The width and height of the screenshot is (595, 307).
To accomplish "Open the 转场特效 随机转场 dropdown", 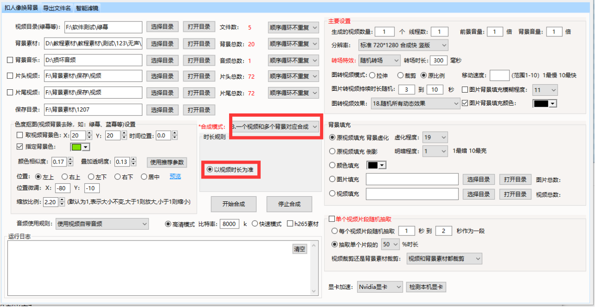I will click(380, 60).
